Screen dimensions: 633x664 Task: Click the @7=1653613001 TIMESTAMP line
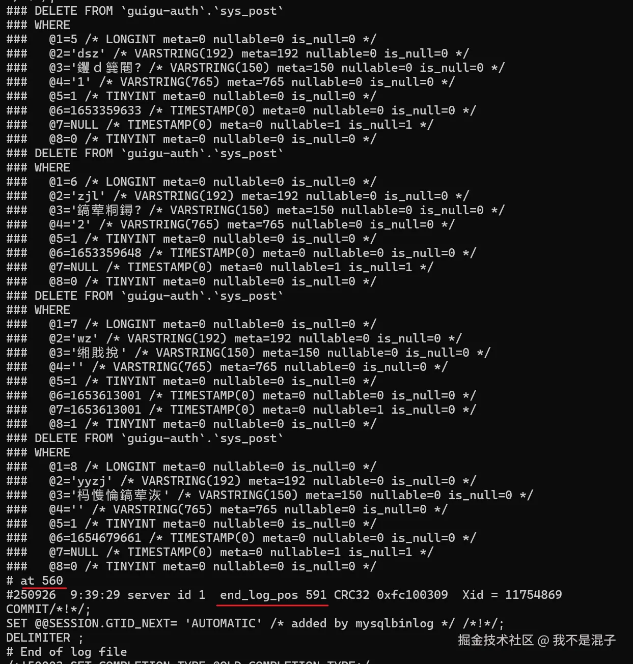(x=241, y=410)
